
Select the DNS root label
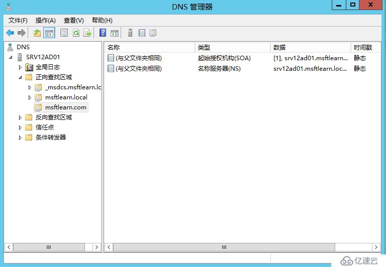pyautogui.click(x=23, y=47)
